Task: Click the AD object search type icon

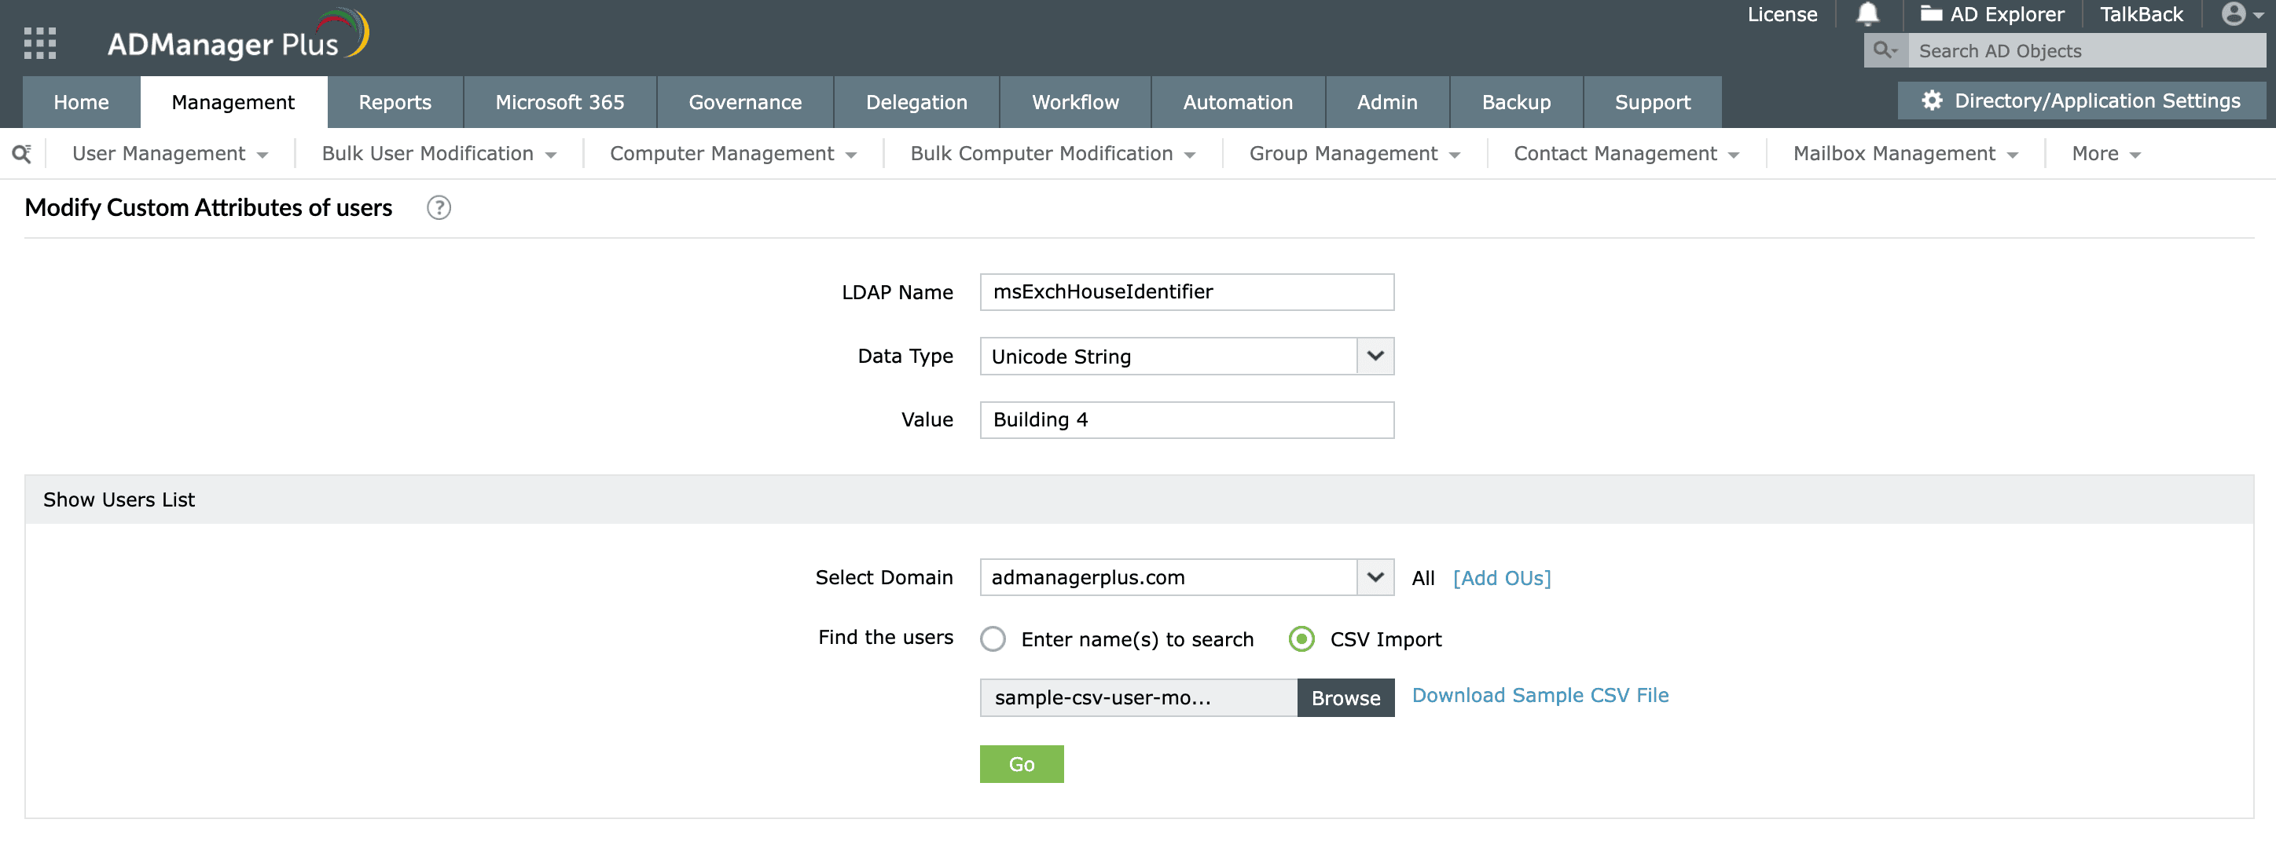Action: [x=1885, y=50]
